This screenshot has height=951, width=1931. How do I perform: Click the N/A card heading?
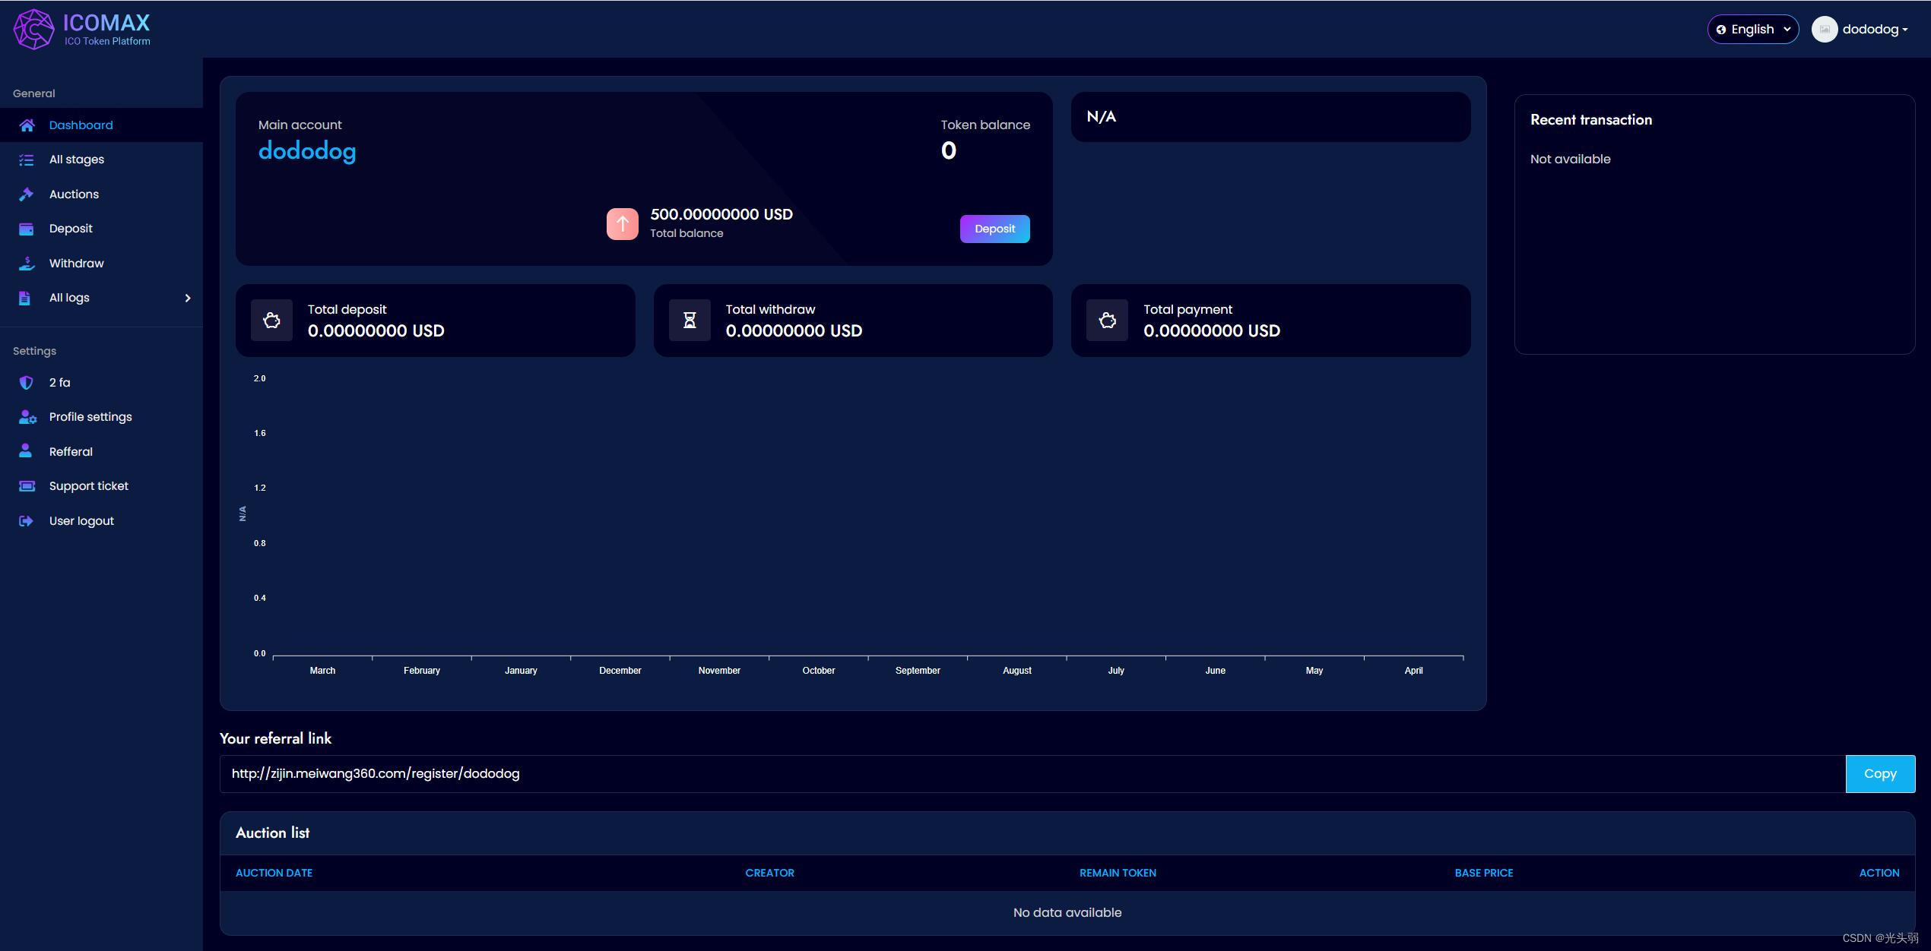click(1101, 117)
